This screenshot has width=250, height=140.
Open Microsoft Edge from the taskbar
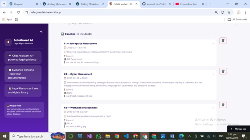click(x=181, y=136)
